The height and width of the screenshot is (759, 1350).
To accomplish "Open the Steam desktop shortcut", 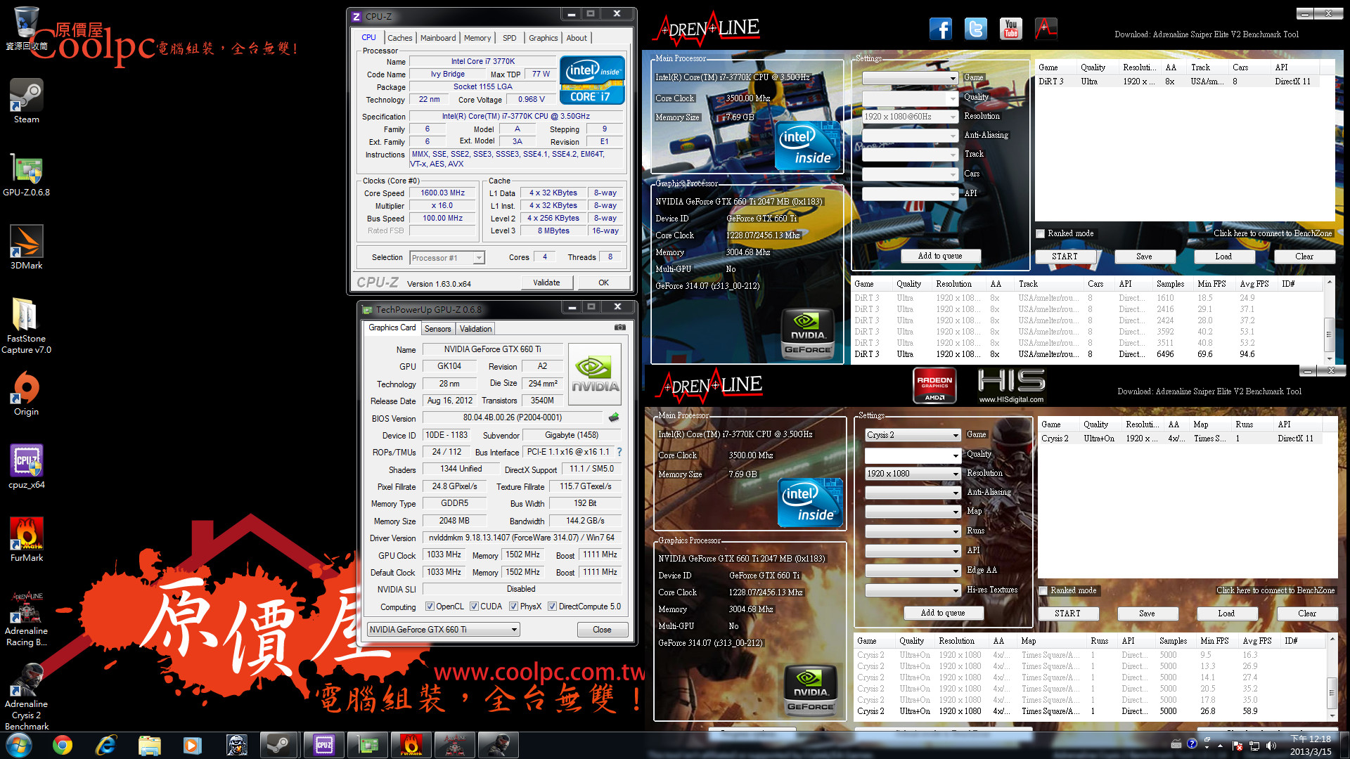I will click(x=27, y=100).
